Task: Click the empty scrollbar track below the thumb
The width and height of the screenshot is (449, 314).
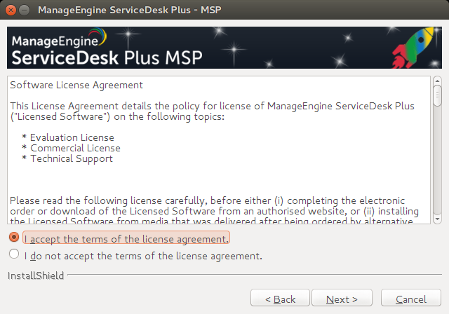Action: pos(437,160)
